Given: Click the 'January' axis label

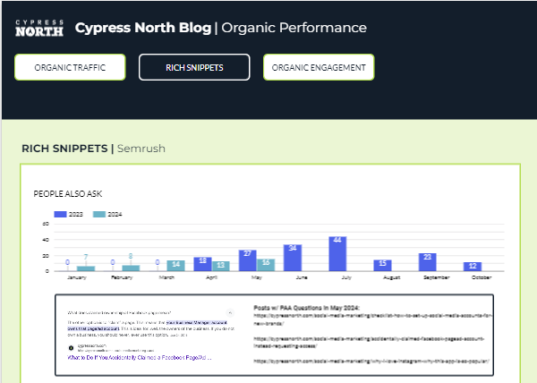Looking at the screenshot, I should click(x=77, y=277).
